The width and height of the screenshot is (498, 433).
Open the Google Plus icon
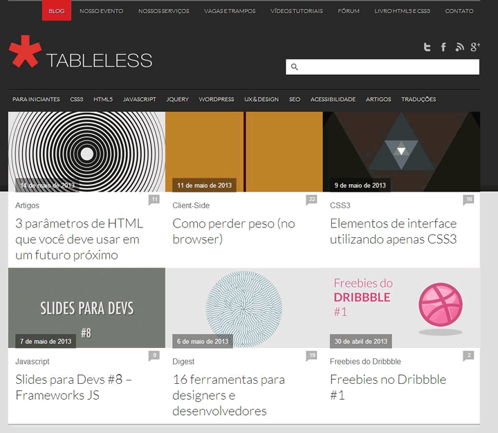pos(475,47)
